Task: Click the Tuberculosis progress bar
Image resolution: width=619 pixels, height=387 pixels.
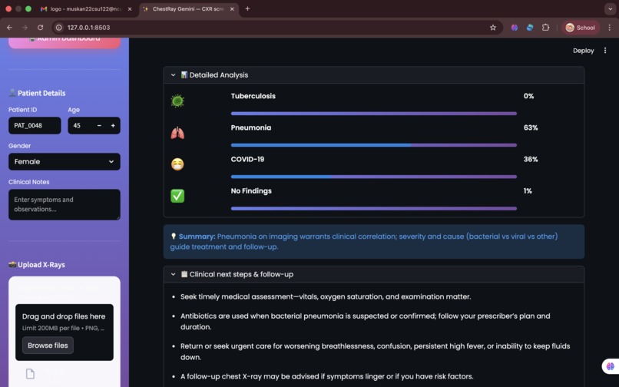Action: (x=374, y=114)
